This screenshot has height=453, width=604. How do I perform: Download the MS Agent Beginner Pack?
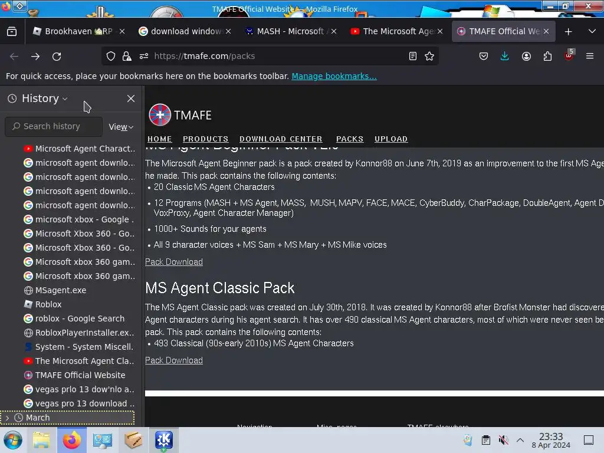174,262
